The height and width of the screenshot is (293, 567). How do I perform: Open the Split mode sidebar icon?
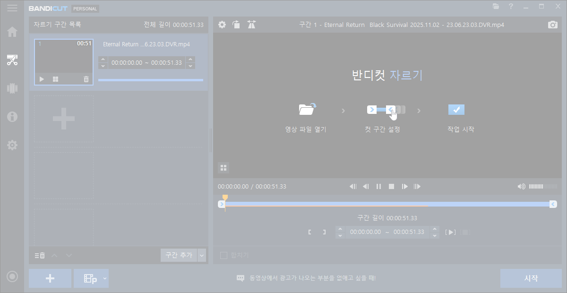point(12,88)
